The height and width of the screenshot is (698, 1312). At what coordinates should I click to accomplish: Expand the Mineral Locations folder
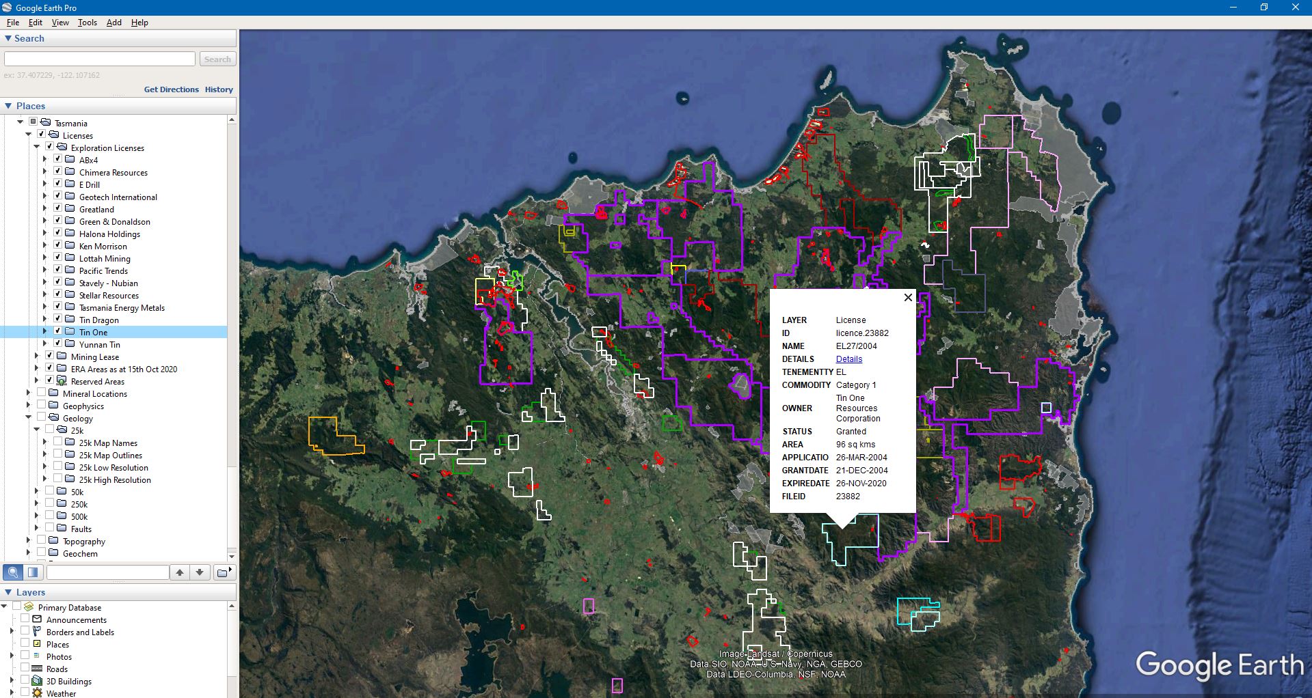coord(29,393)
